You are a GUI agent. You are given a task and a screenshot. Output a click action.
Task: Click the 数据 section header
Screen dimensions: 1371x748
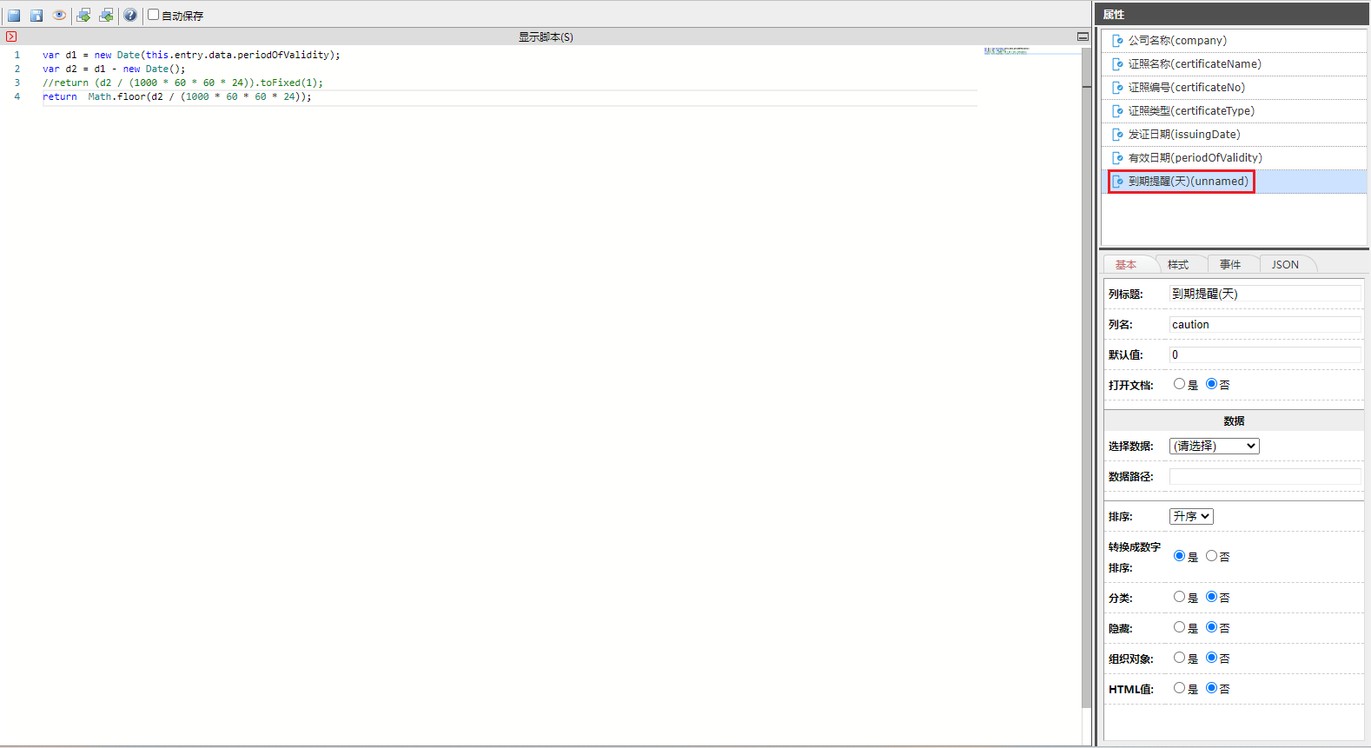(1234, 420)
